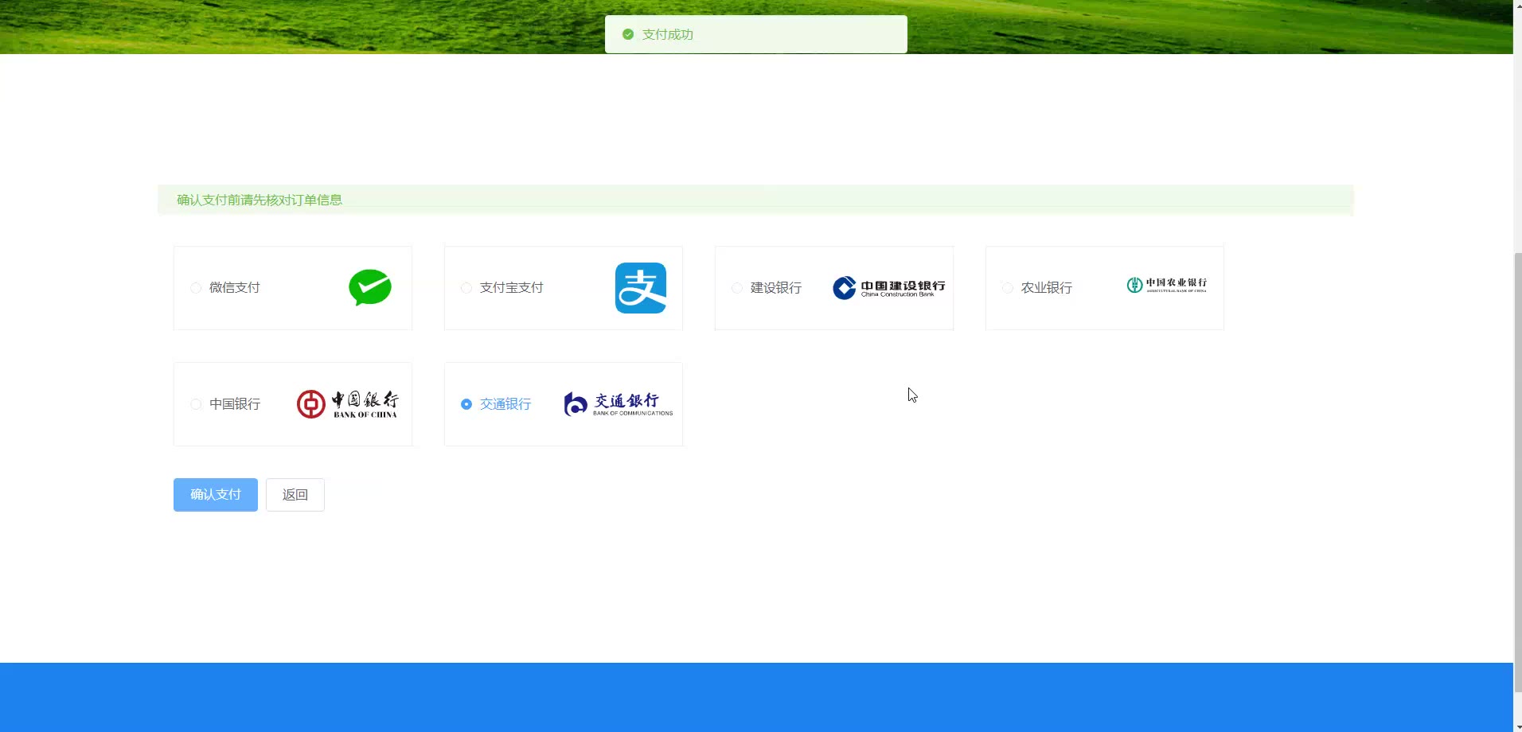Select the 建设银行 radio button
This screenshot has height=732, width=1522.
click(x=737, y=288)
